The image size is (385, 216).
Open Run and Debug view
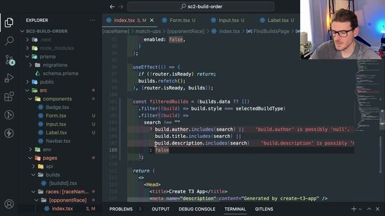click(9, 78)
